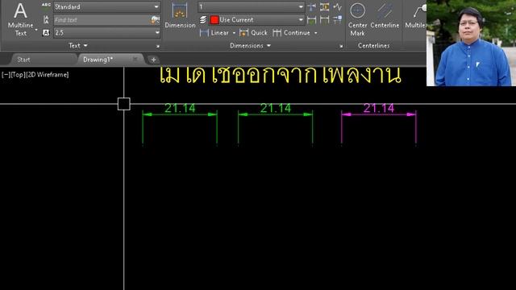Expand the Dimensions panel title
This screenshot has height=290, width=516.
250,45
